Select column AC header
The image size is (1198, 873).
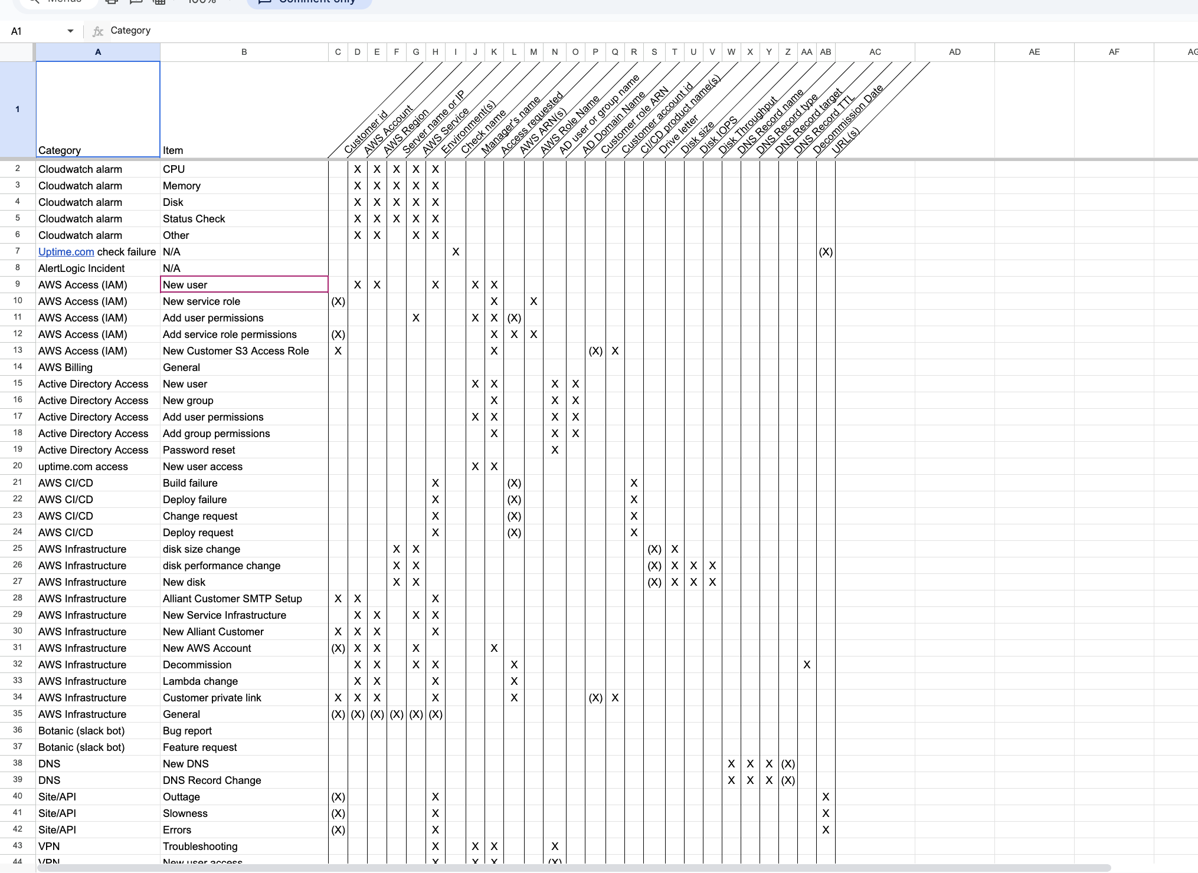(x=875, y=52)
